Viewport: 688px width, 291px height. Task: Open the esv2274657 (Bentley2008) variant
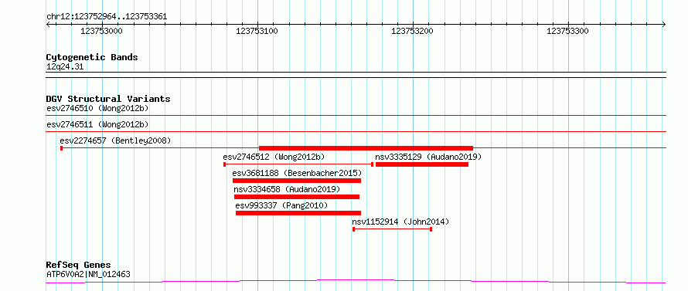click(x=115, y=140)
